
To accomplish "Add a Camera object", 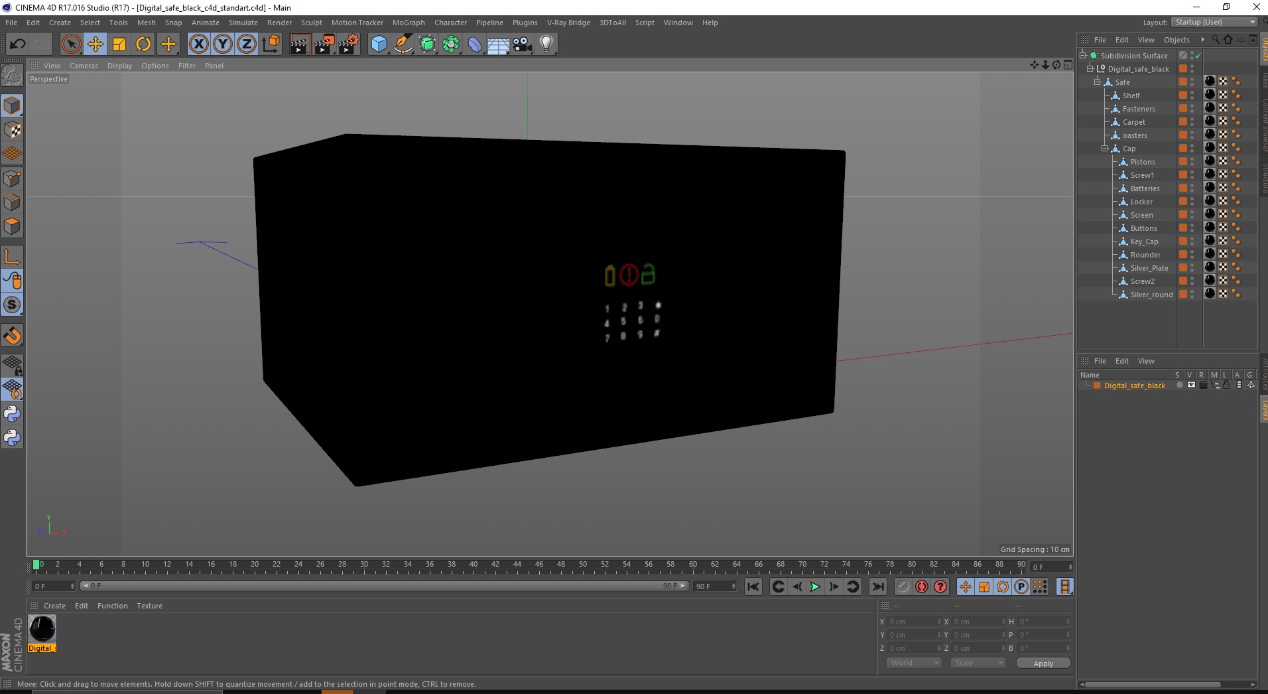I will (523, 44).
